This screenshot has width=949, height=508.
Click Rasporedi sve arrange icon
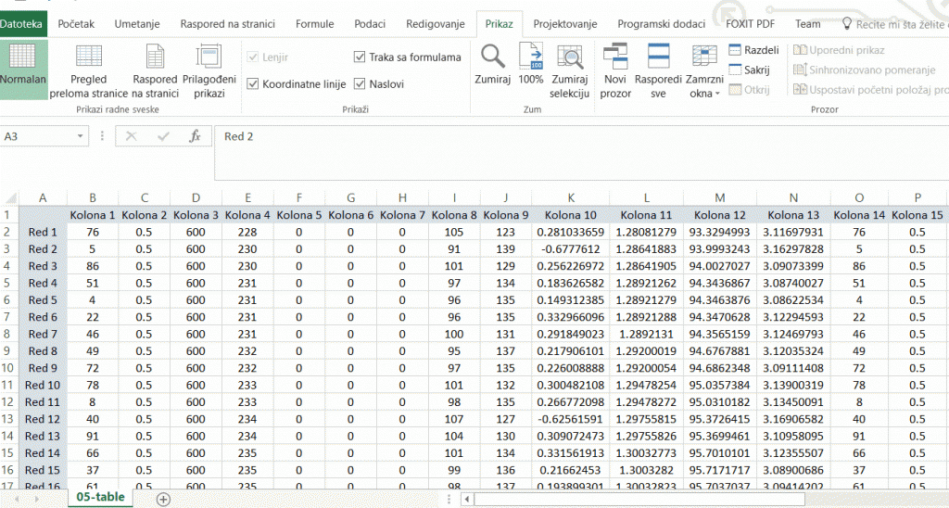click(x=658, y=57)
